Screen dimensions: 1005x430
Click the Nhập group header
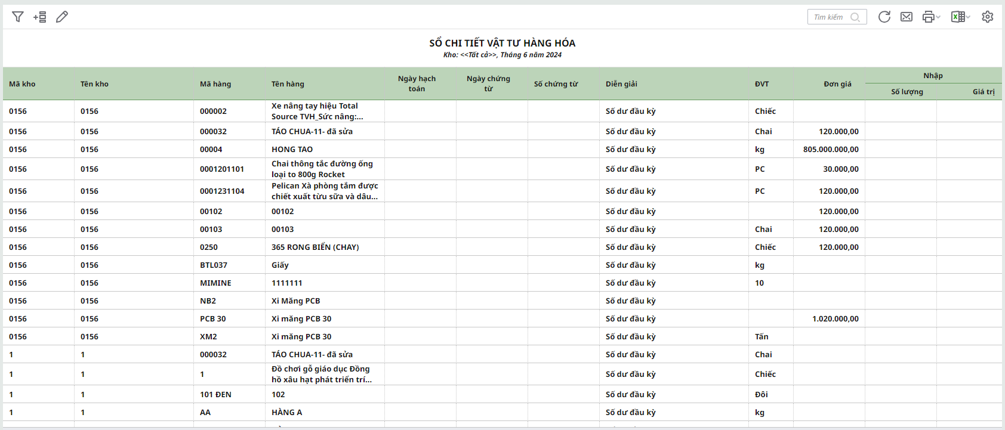[933, 76]
